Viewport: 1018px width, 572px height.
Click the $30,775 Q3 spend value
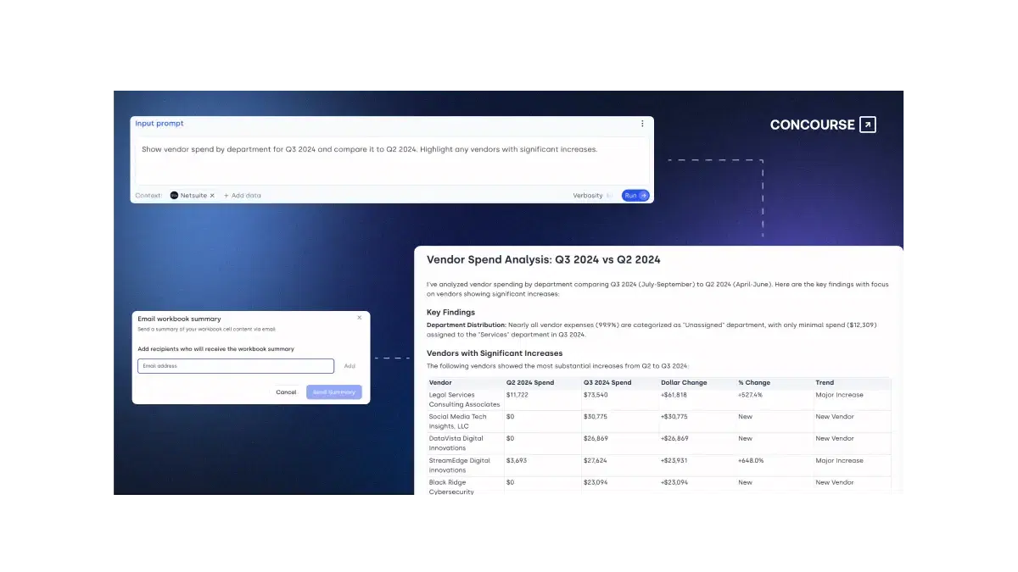(x=595, y=417)
